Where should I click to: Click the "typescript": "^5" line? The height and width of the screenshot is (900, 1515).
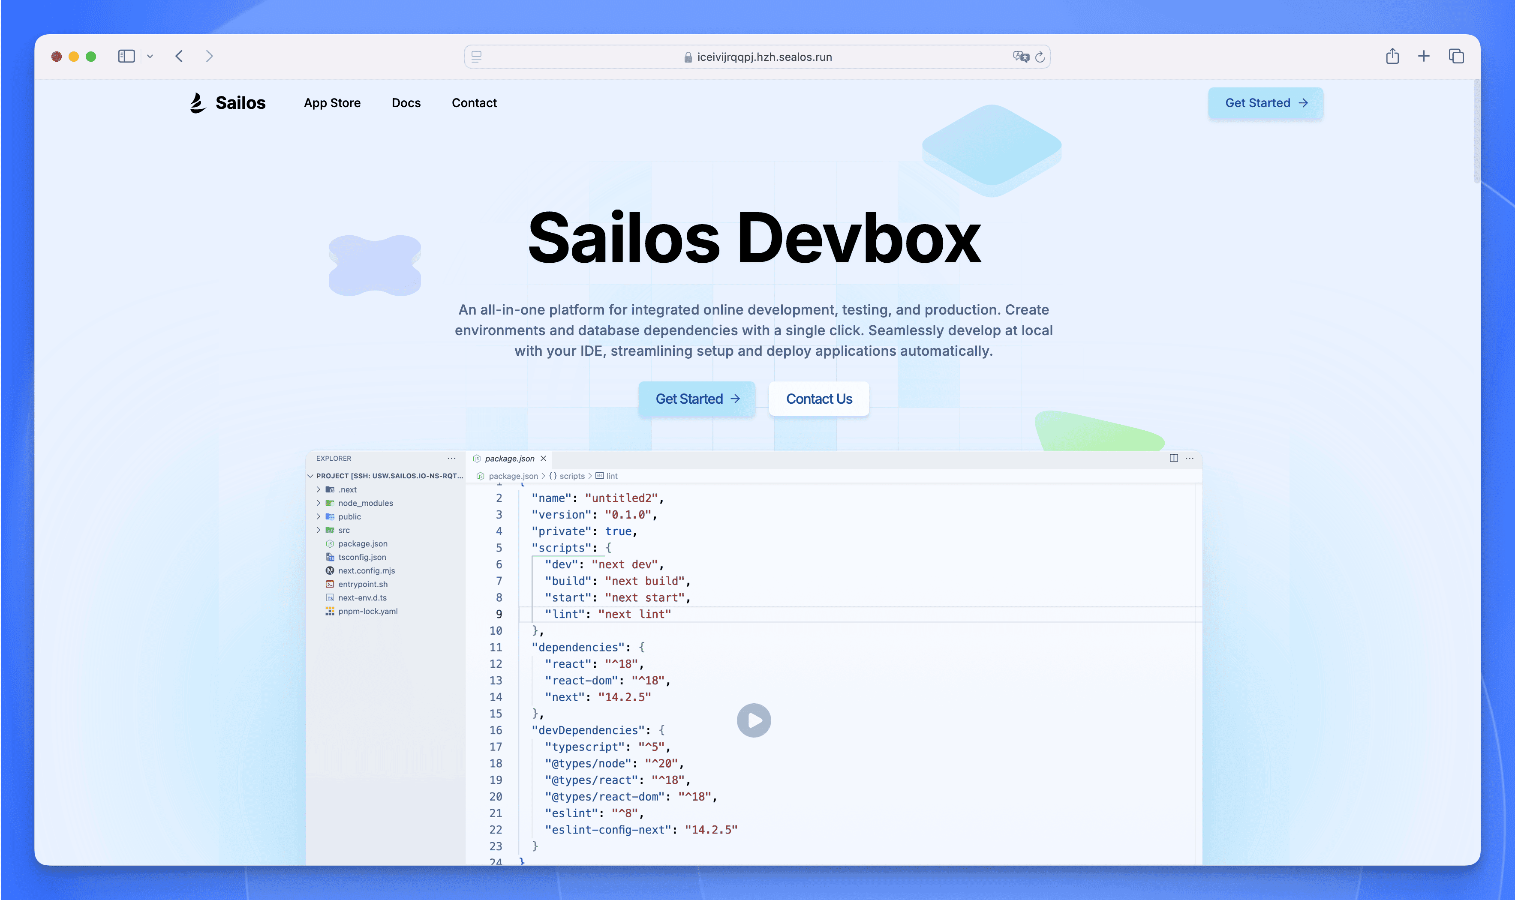click(x=607, y=747)
